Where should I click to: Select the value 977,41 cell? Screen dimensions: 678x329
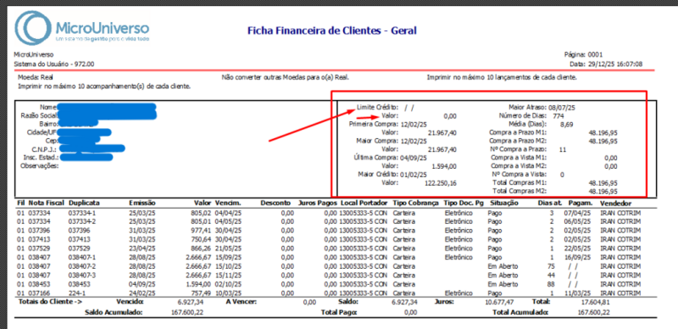[201, 230]
